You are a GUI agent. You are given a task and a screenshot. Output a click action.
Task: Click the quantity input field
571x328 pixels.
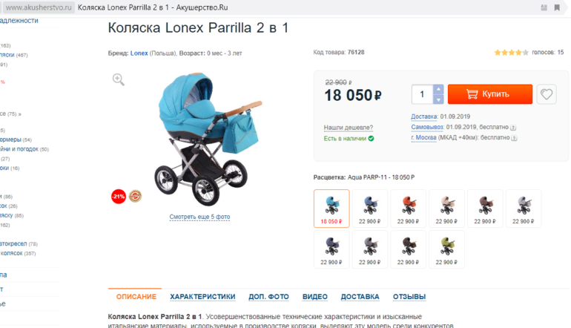click(423, 94)
